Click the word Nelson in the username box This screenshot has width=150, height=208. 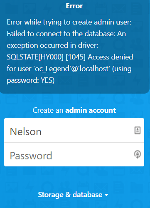click(26, 131)
